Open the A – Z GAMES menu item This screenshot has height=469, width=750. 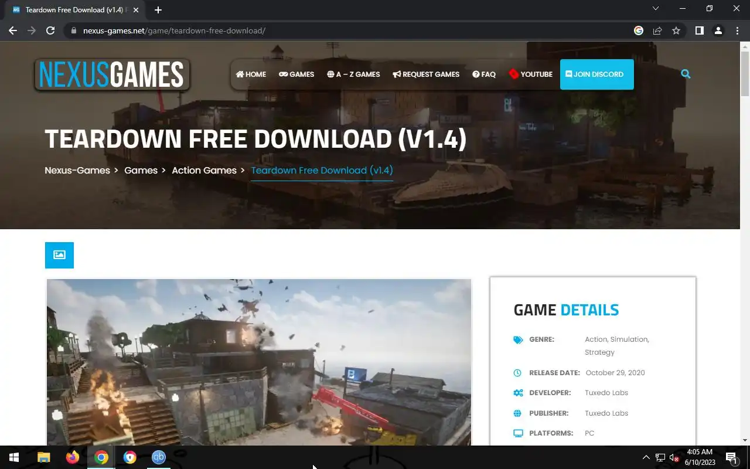tap(353, 74)
